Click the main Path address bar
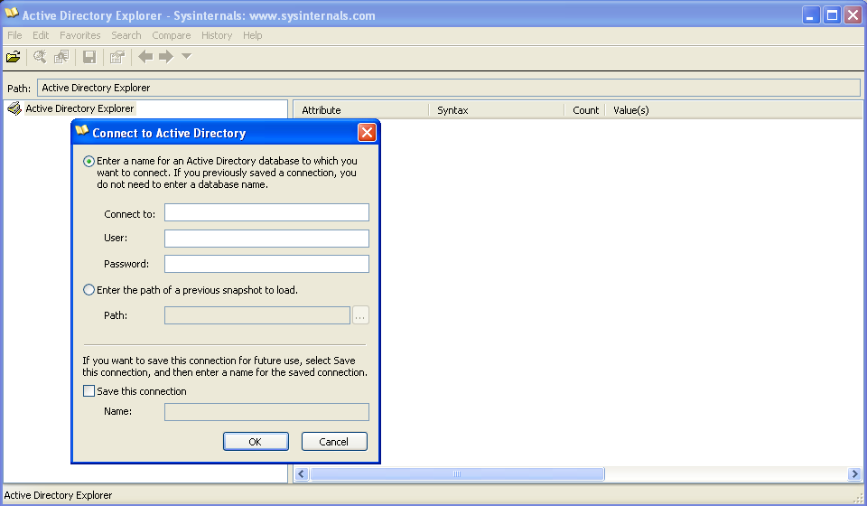867x506 pixels. pyautogui.click(x=449, y=88)
